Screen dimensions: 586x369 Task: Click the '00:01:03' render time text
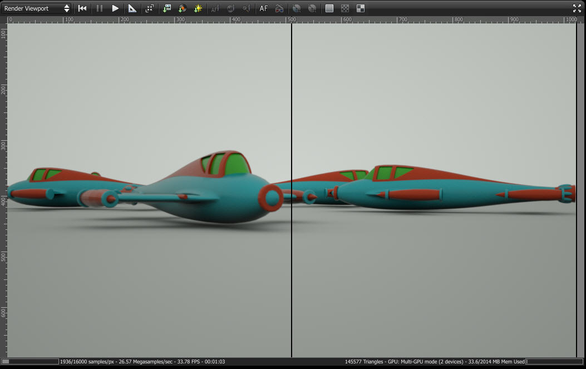pyautogui.click(x=214, y=362)
